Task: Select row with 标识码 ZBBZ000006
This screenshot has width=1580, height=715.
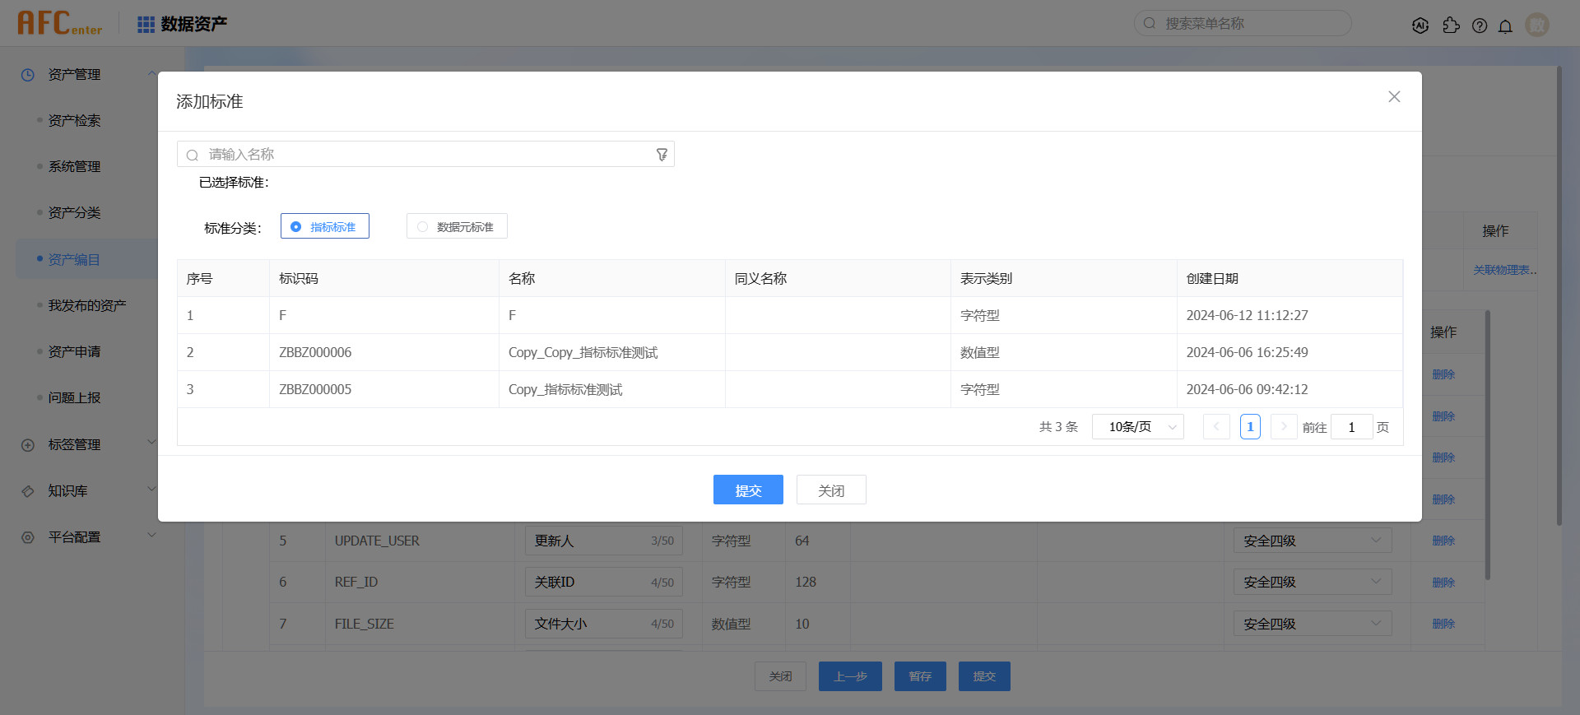Action: click(790, 352)
